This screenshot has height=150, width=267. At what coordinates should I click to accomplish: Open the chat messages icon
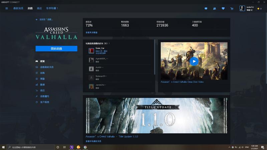click(x=206, y=9)
